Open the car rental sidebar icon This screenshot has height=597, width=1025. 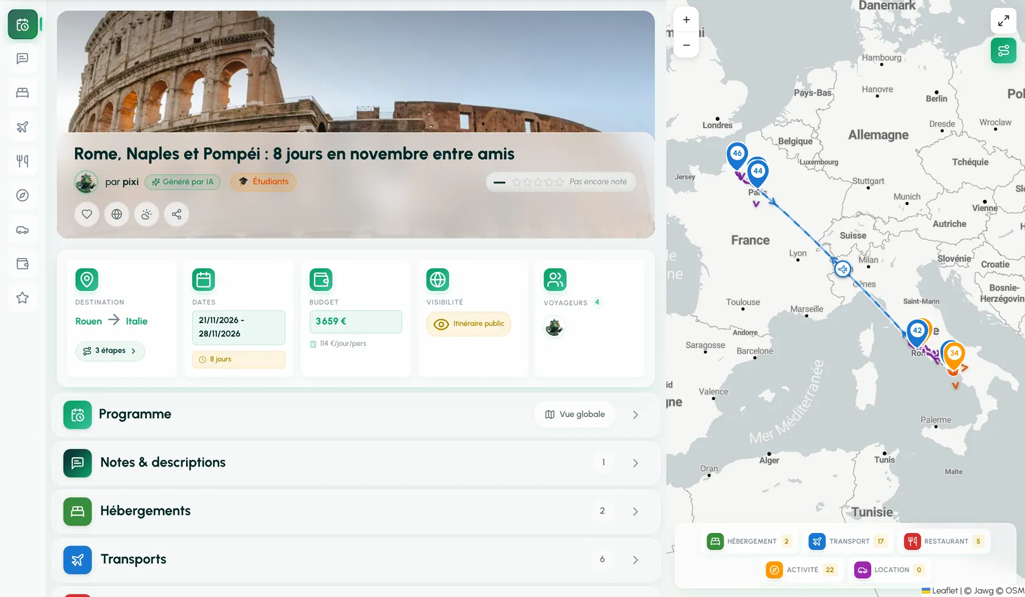pyautogui.click(x=23, y=230)
